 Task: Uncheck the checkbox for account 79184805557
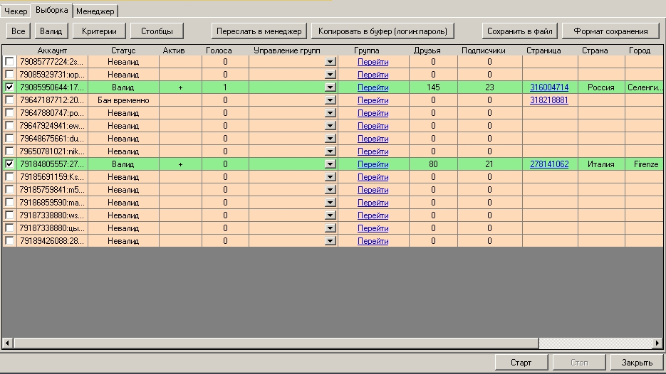coord(9,164)
